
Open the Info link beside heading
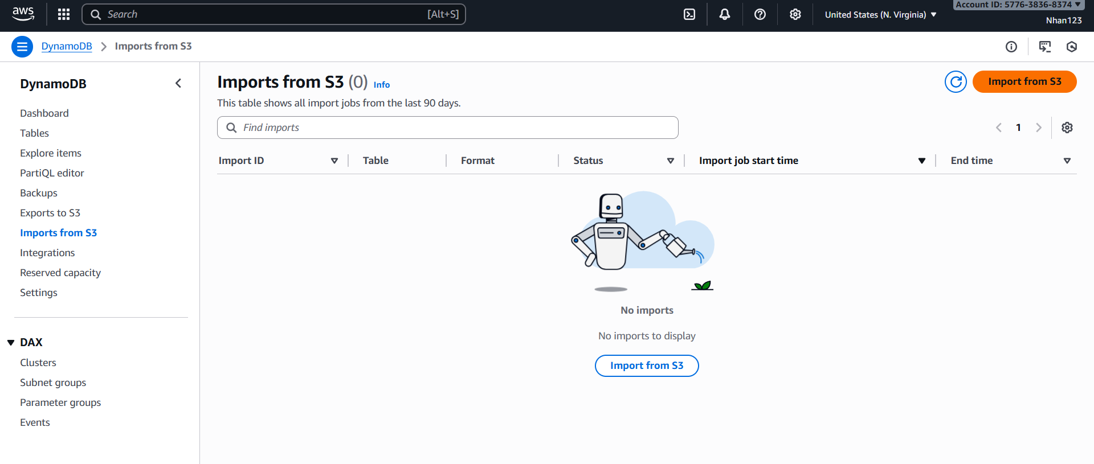382,85
